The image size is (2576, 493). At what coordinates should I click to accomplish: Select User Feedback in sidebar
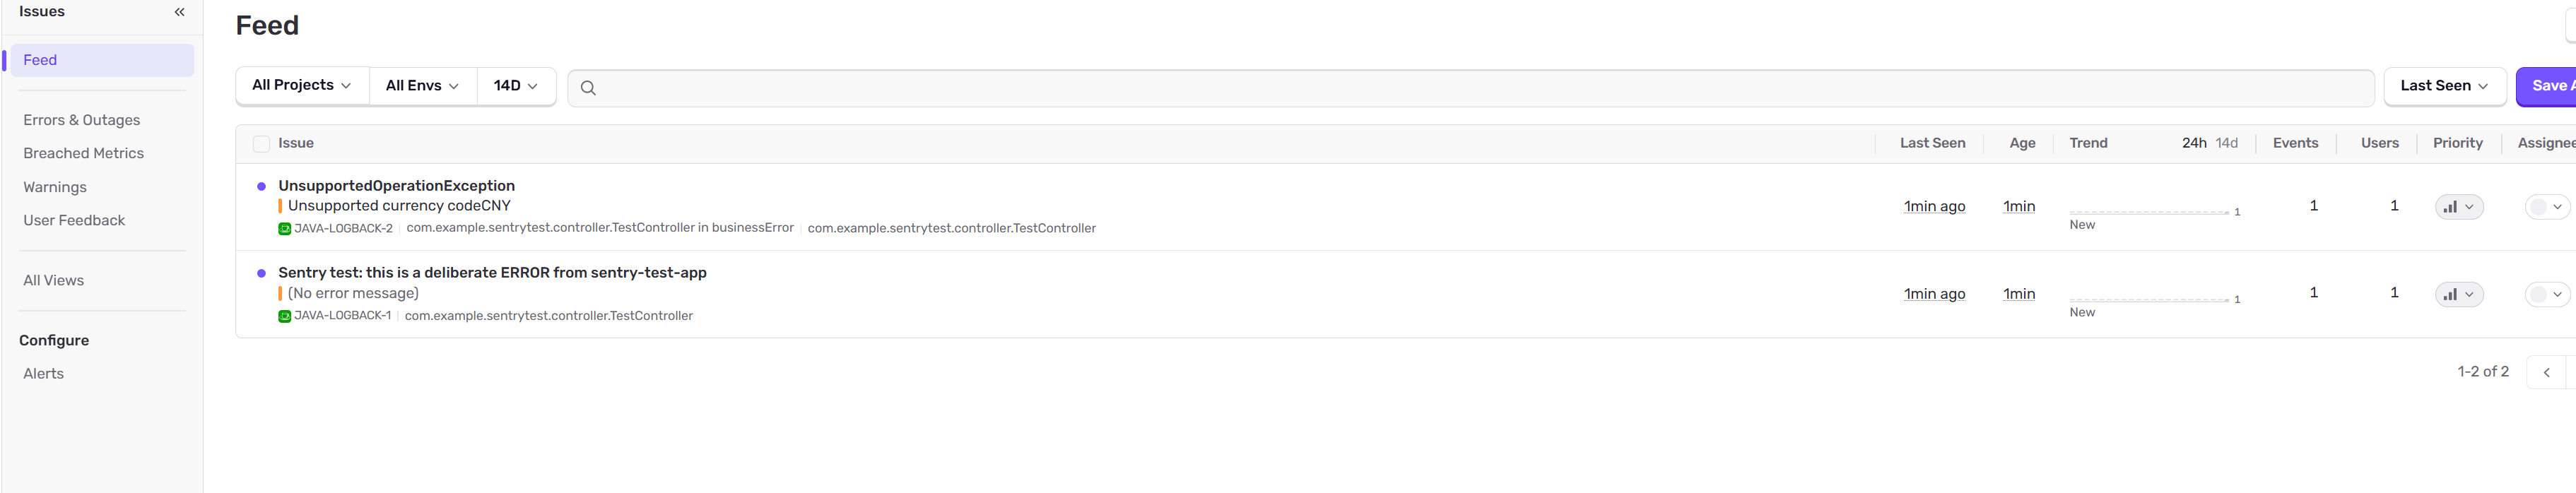coord(74,220)
